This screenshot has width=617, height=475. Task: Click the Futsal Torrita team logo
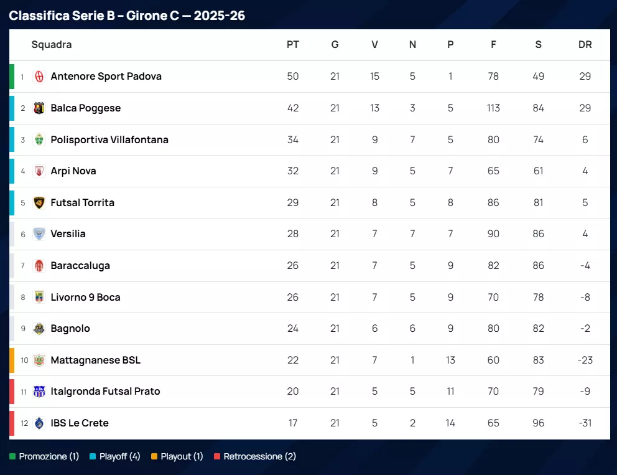(x=39, y=202)
